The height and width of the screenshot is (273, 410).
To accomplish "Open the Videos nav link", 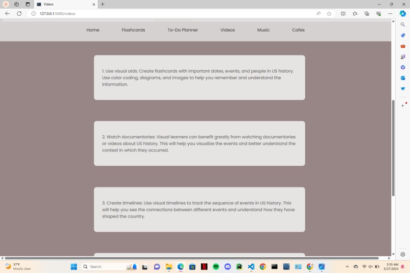I will [x=227, y=30].
